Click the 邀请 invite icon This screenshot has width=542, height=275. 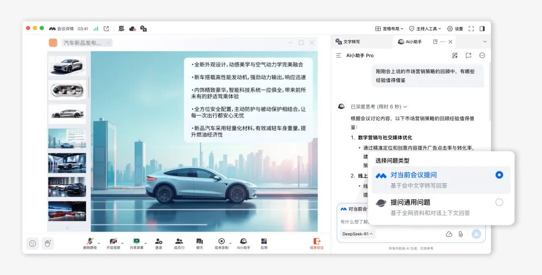coord(158,243)
